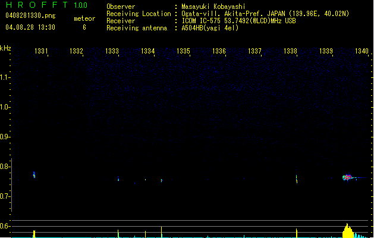This screenshot has width=374, height=238.
Task: Click the 1.0 kHz frequency axis label
Action: tap(5, 107)
